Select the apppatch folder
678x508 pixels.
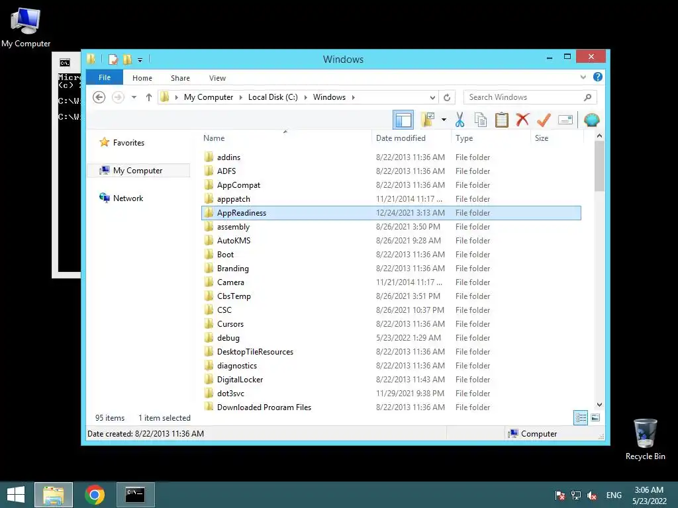391,198
